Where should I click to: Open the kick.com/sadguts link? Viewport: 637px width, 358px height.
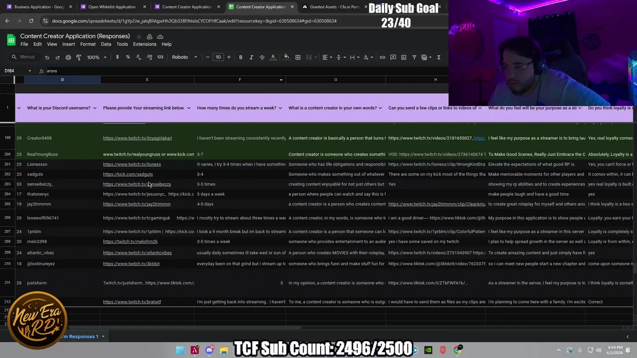click(128, 174)
